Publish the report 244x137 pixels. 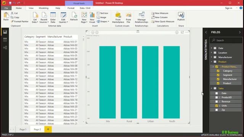click(x=181, y=16)
